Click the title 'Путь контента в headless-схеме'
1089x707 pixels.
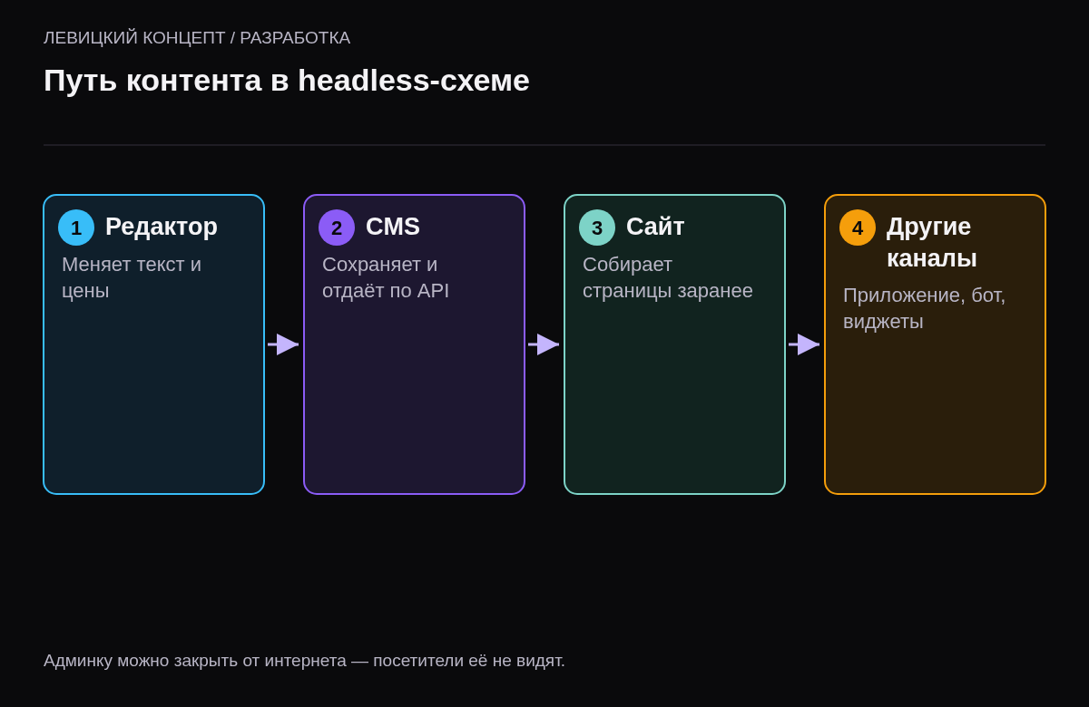point(287,81)
